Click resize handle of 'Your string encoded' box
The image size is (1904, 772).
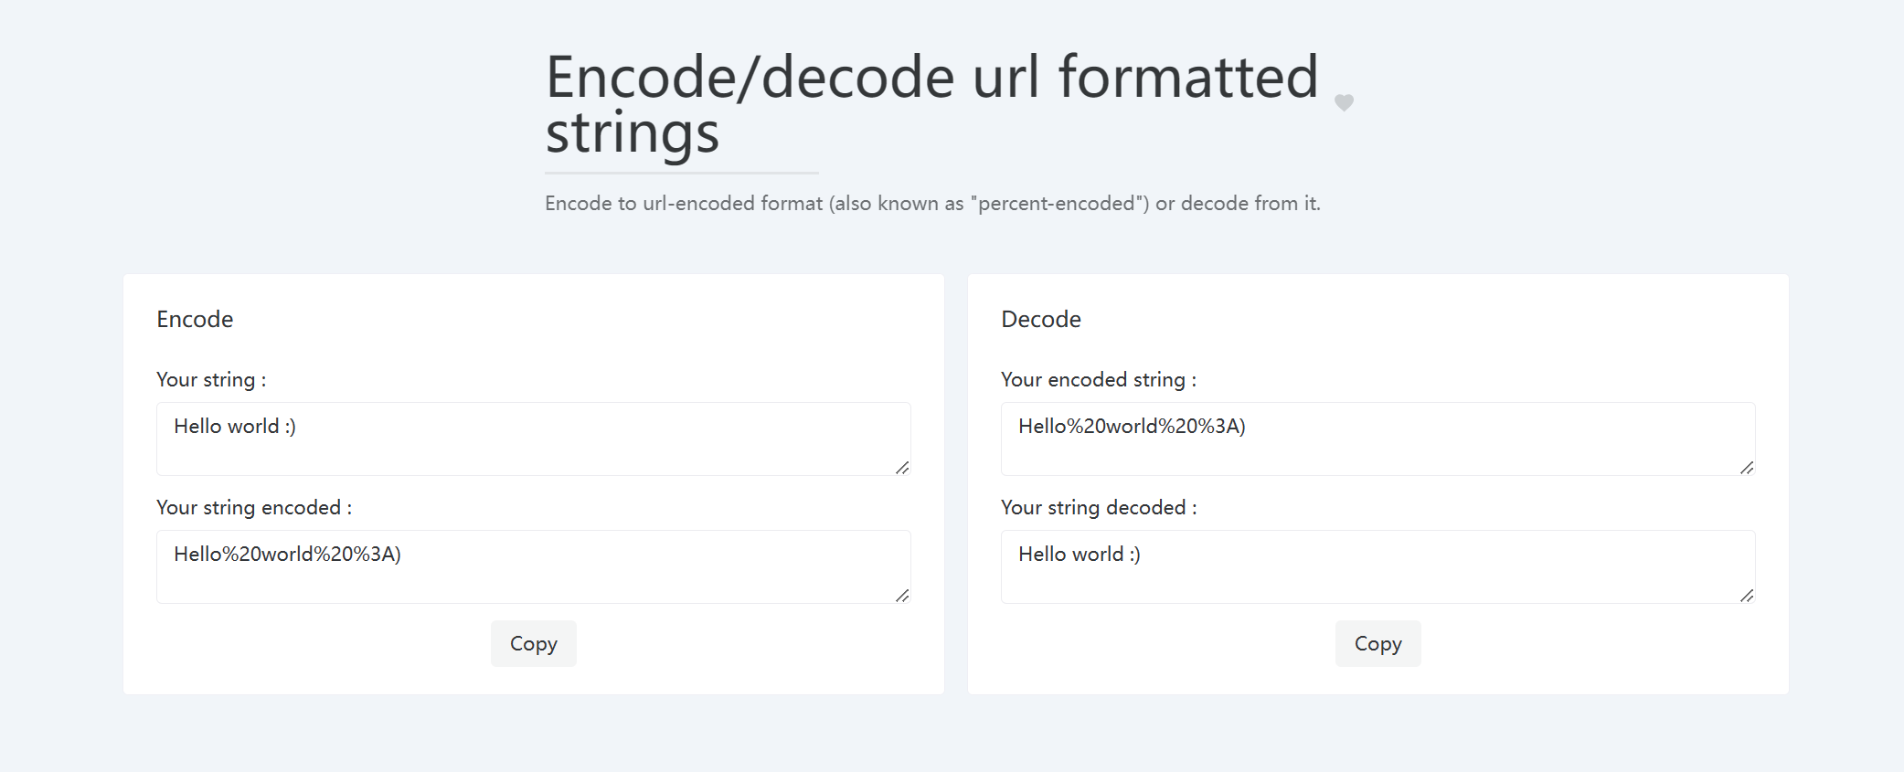tap(902, 596)
